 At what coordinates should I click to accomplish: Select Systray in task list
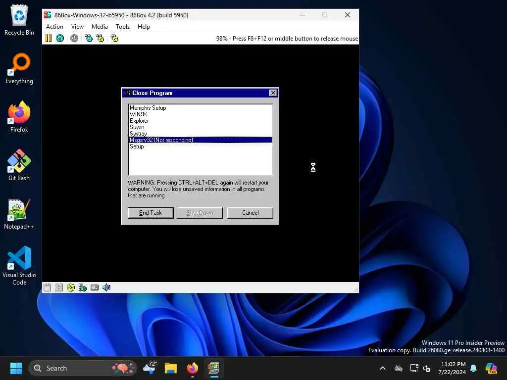201,134
